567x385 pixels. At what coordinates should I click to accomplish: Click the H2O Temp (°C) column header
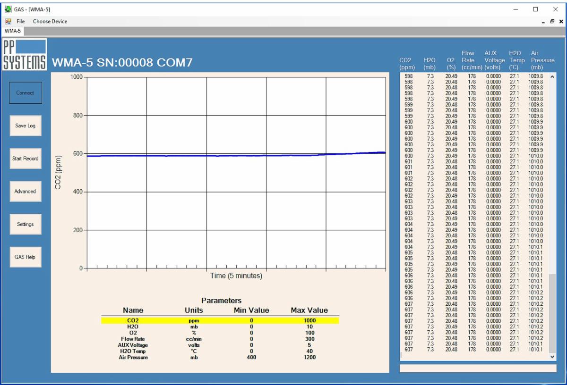[517, 60]
